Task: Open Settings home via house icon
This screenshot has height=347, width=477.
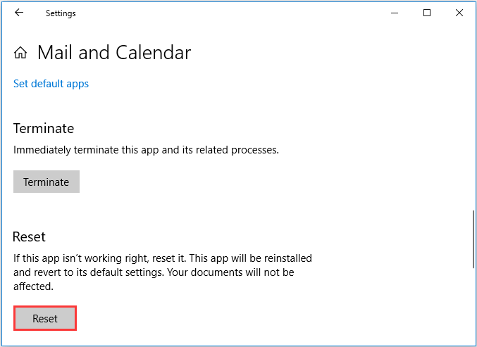Action: pyautogui.click(x=20, y=53)
